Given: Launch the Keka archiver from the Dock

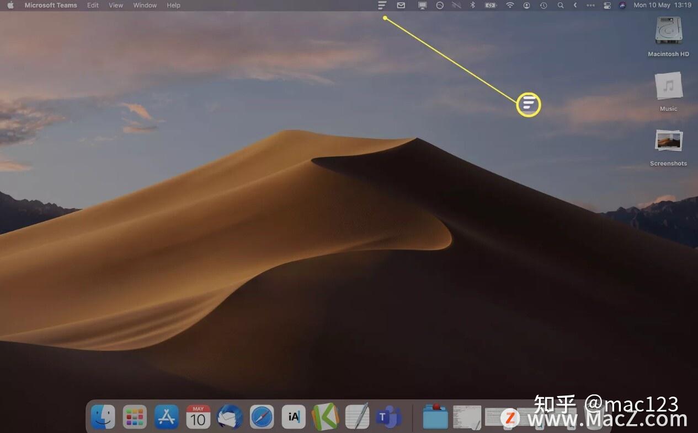Looking at the screenshot, I should pyautogui.click(x=325, y=417).
